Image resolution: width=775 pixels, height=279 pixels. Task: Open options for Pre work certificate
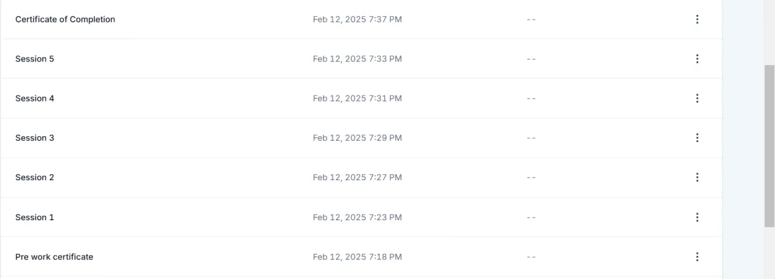pyautogui.click(x=697, y=256)
